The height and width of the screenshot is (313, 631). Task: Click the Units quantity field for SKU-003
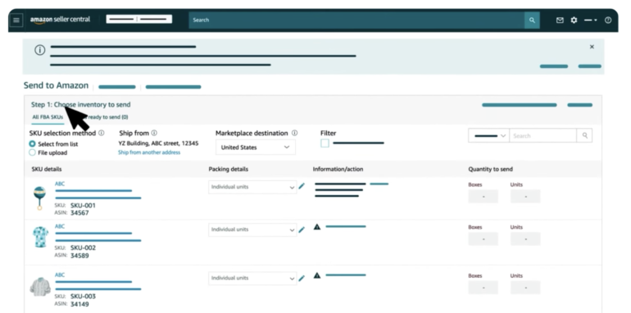click(x=525, y=288)
